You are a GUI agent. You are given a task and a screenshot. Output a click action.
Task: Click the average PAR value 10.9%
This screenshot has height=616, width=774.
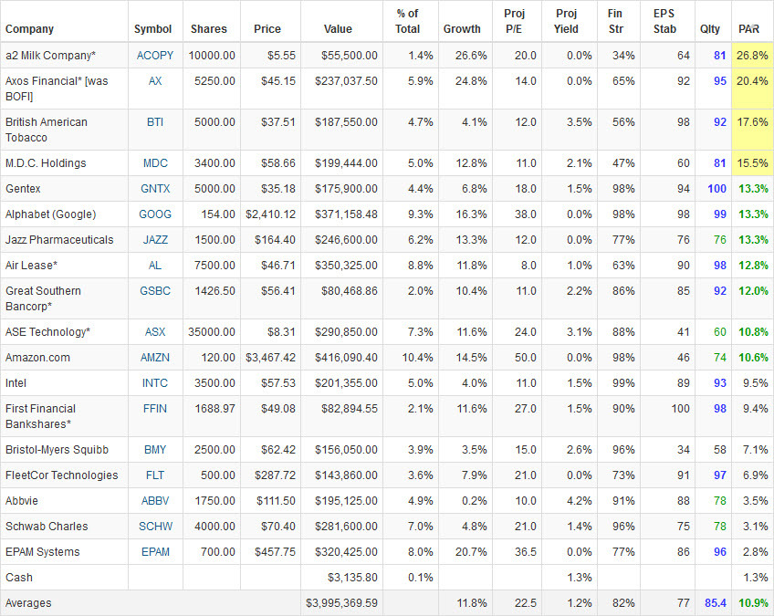click(x=753, y=603)
